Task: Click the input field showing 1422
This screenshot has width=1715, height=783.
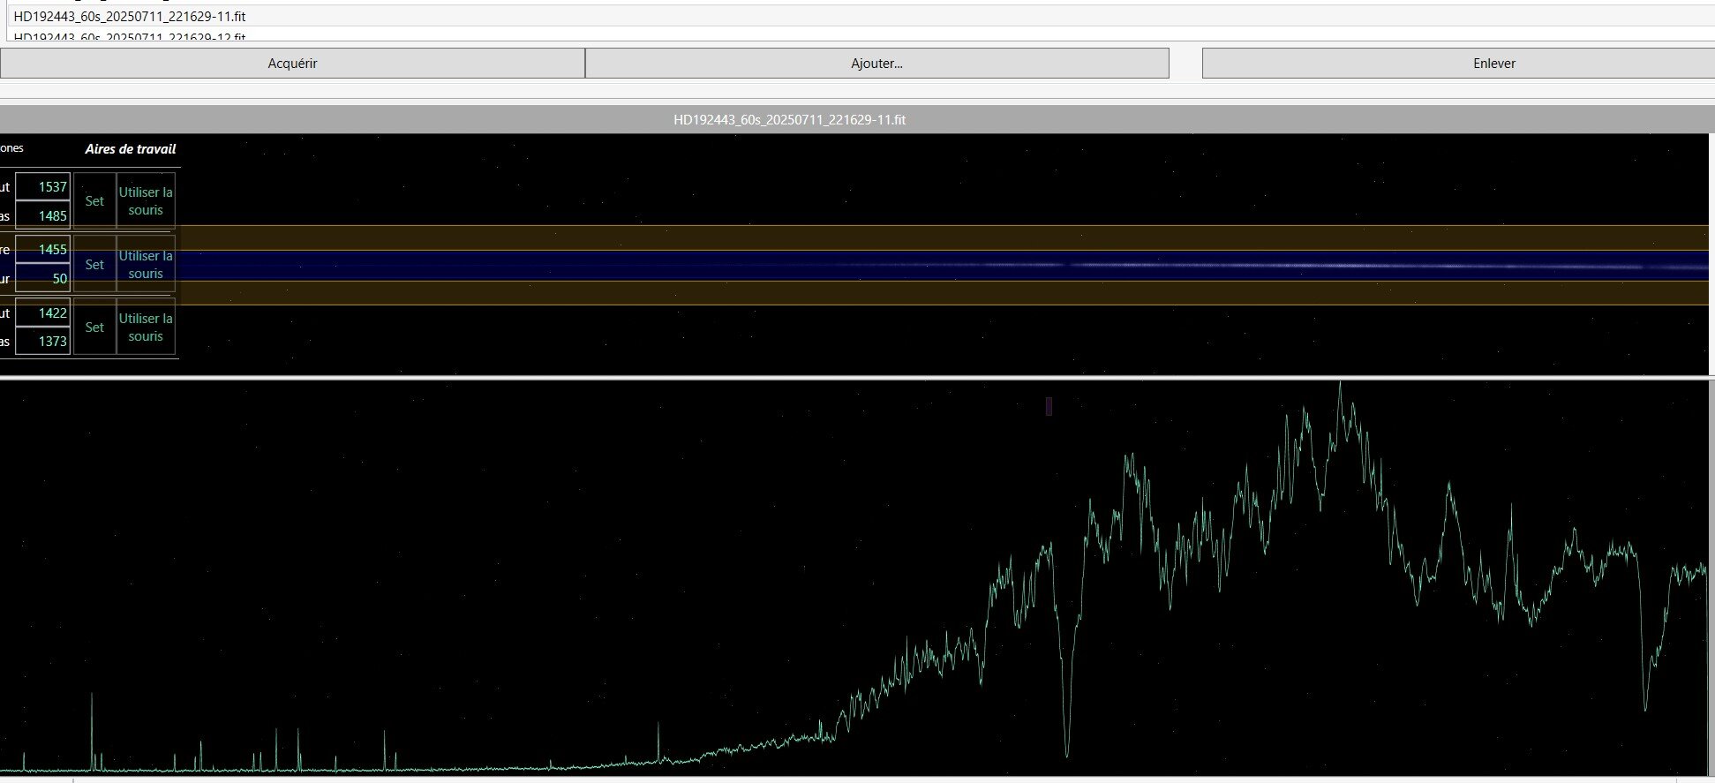Action: pos(42,312)
